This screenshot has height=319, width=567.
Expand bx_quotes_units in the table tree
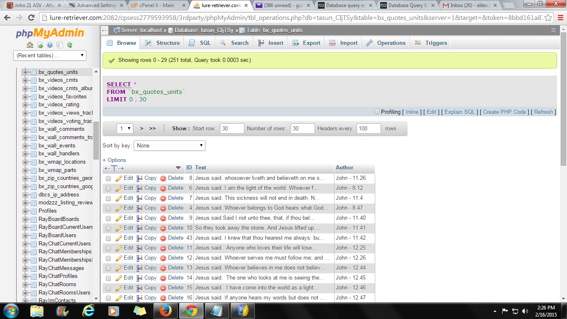(x=25, y=72)
